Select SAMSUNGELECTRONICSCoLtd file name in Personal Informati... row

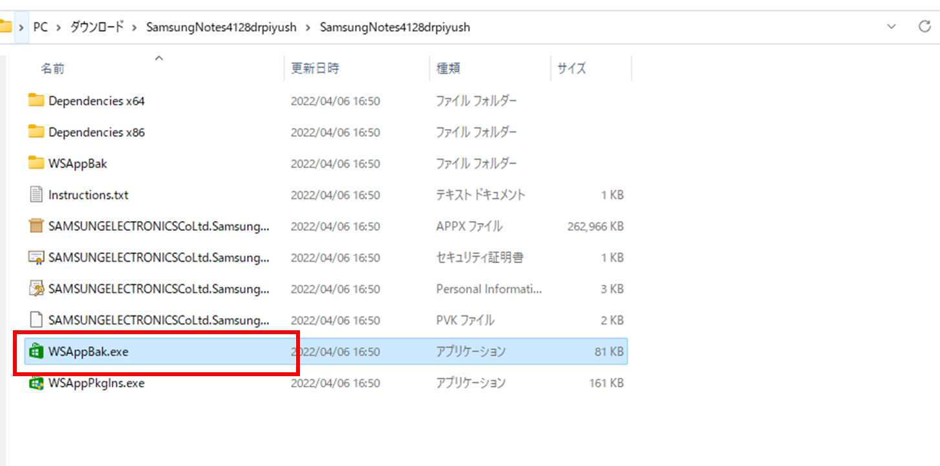coord(158,289)
